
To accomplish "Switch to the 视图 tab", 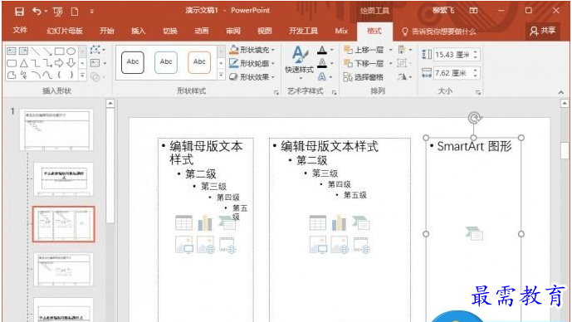I will (265, 31).
